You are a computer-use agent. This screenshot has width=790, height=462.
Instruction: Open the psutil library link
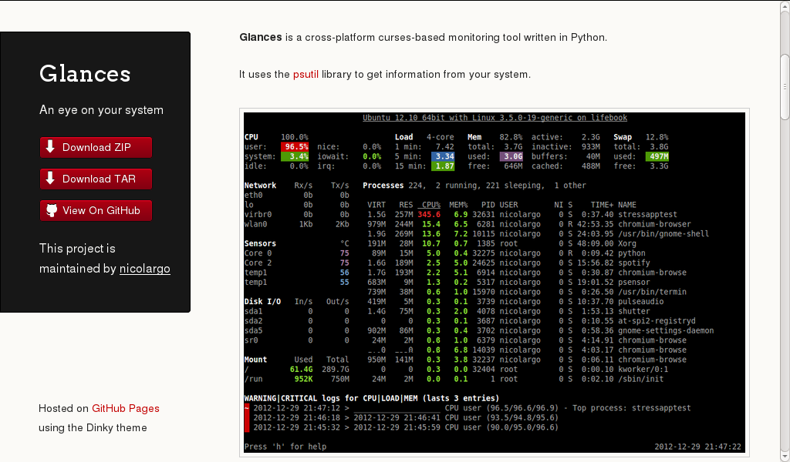pos(306,74)
